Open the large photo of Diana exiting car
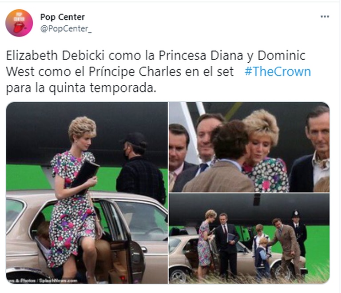Image resolution: width=341 pixels, height=293 pixels. (87, 193)
